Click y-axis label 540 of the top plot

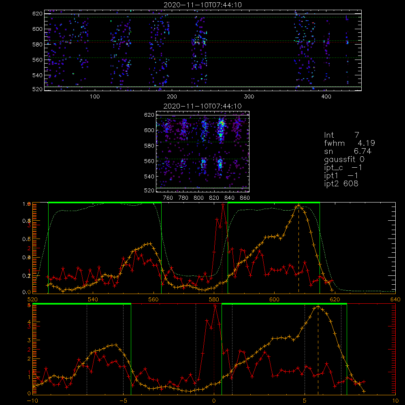[37, 75]
